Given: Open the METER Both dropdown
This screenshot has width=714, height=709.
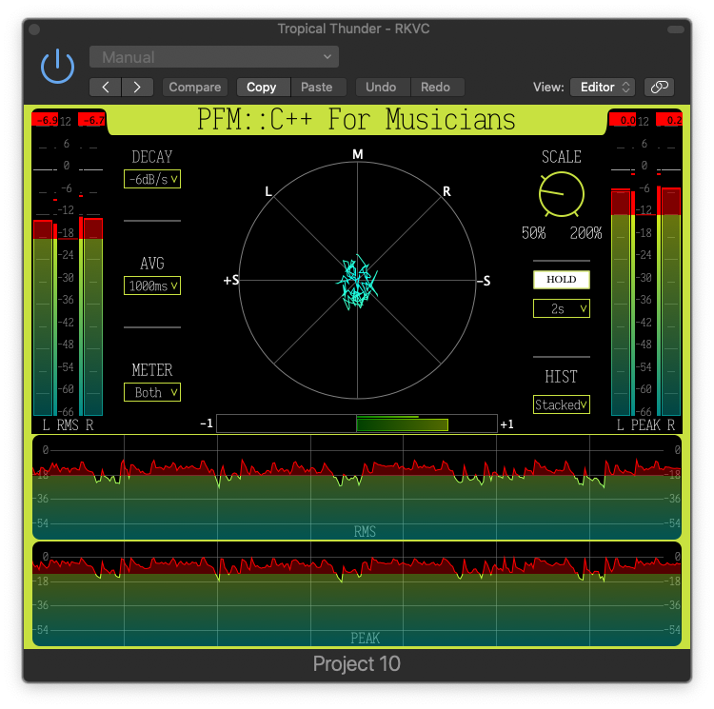Looking at the screenshot, I should (152, 392).
